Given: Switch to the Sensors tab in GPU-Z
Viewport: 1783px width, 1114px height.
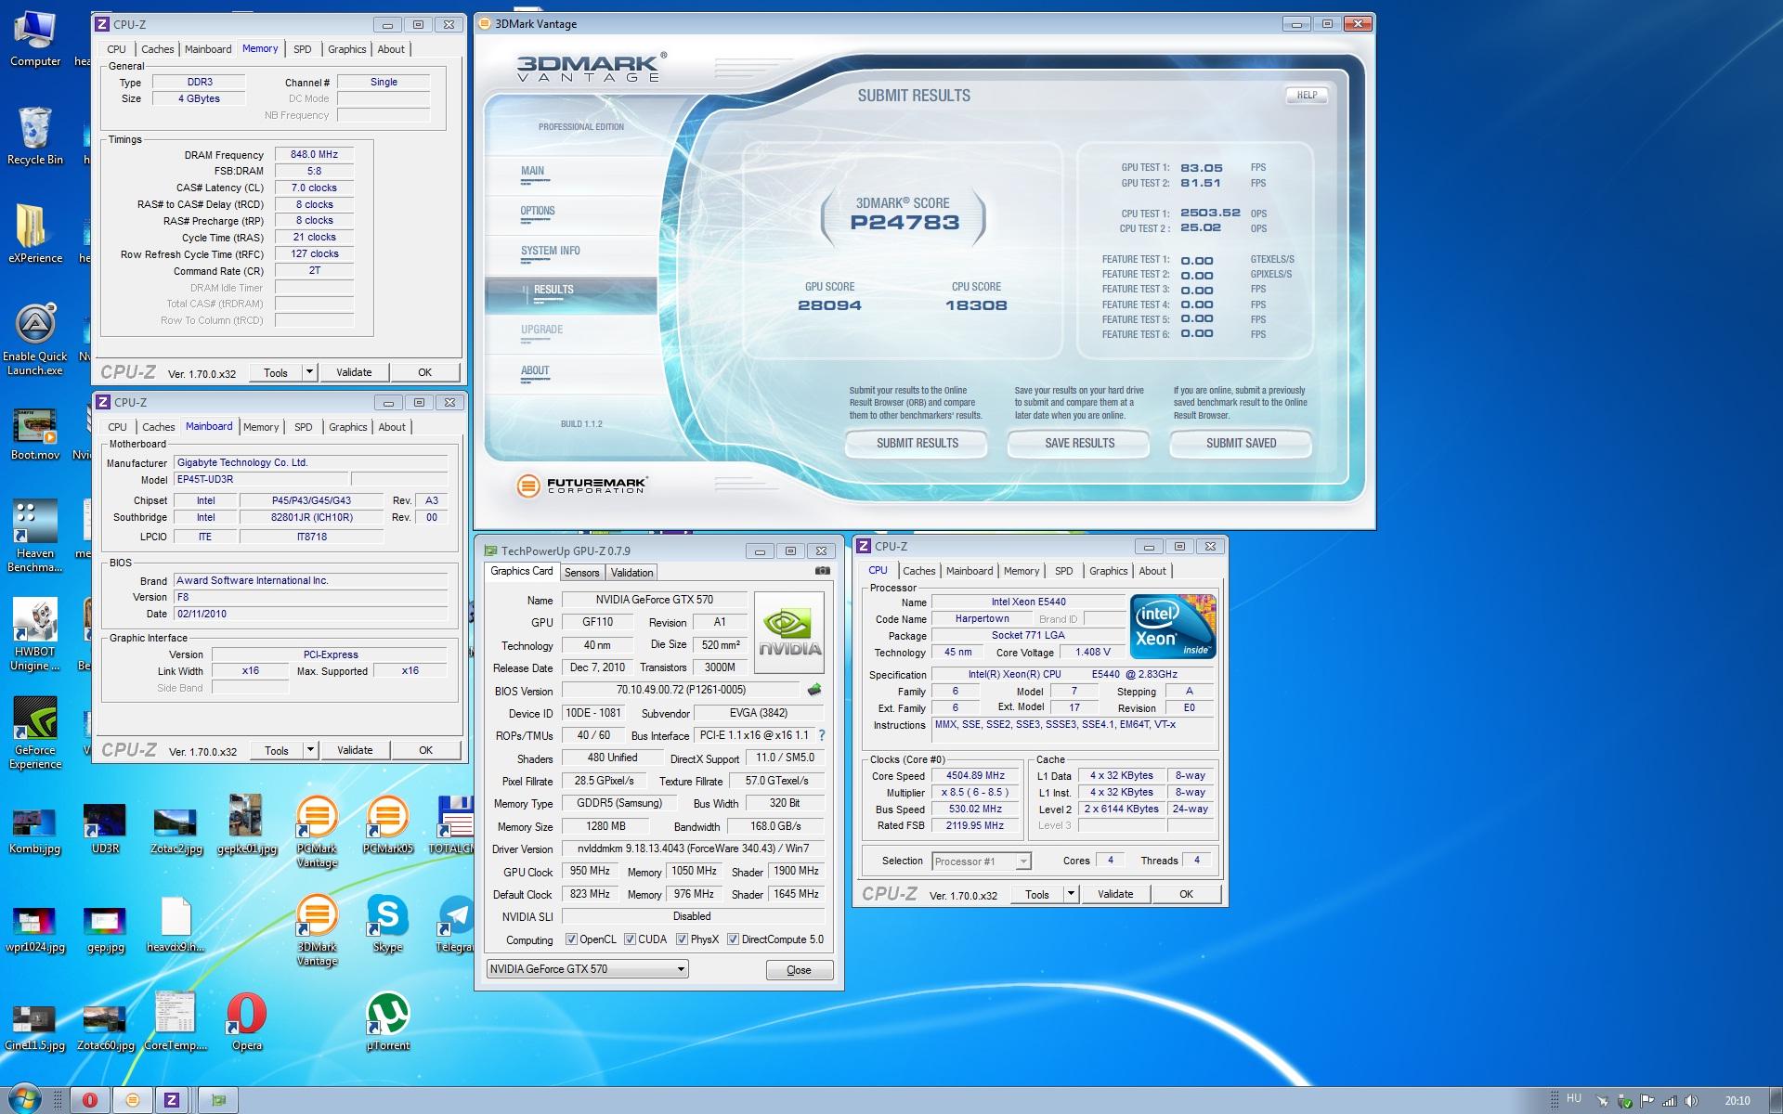Looking at the screenshot, I should pos(581,573).
